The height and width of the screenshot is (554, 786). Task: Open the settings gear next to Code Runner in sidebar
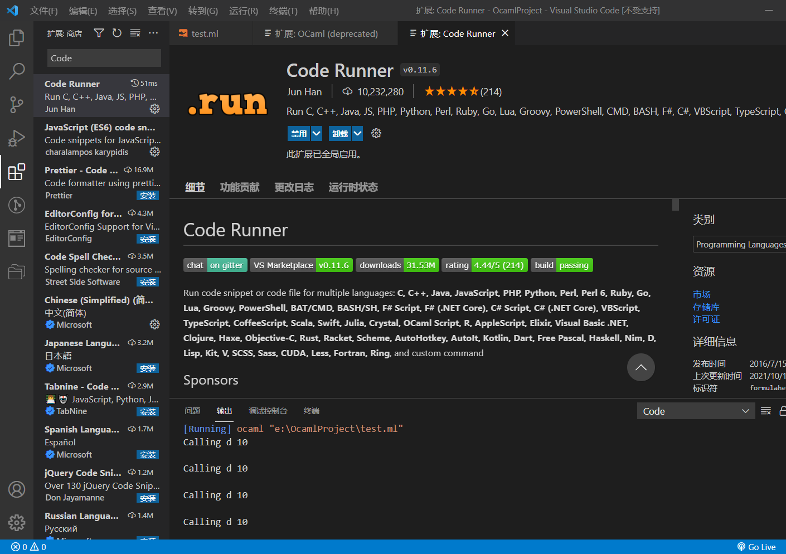point(154,109)
